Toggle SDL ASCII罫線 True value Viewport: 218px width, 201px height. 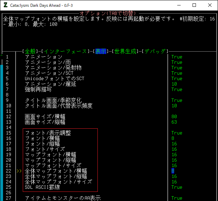point(177,187)
